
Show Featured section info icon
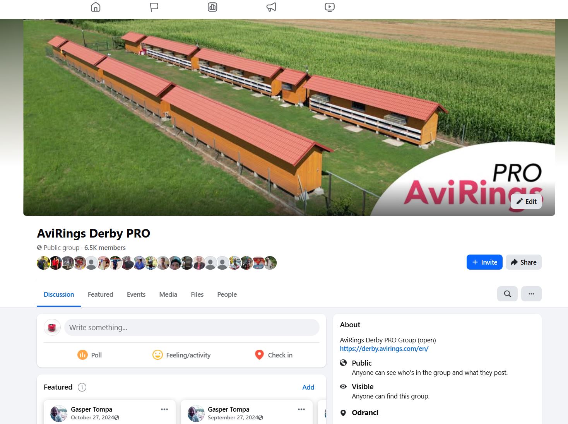tap(82, 387)
